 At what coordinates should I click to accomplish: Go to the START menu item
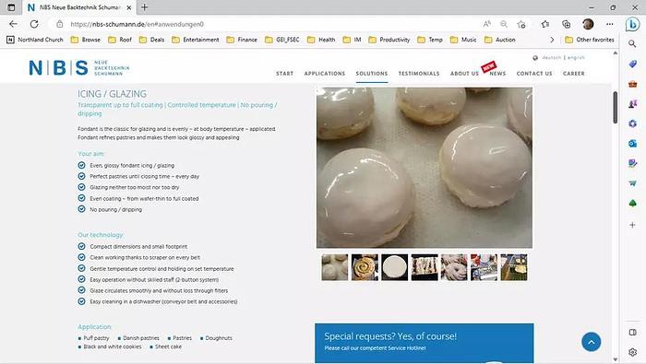pos(284,73)
